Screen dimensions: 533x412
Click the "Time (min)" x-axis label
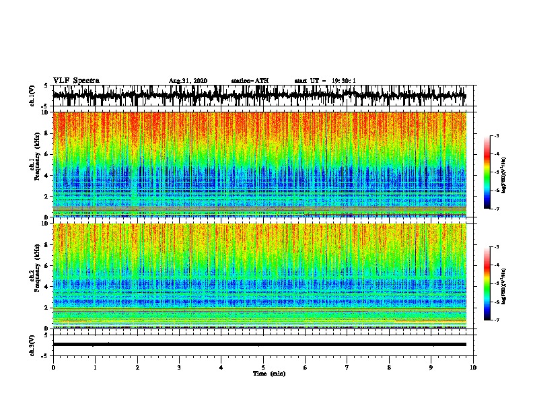click(269, 374)
